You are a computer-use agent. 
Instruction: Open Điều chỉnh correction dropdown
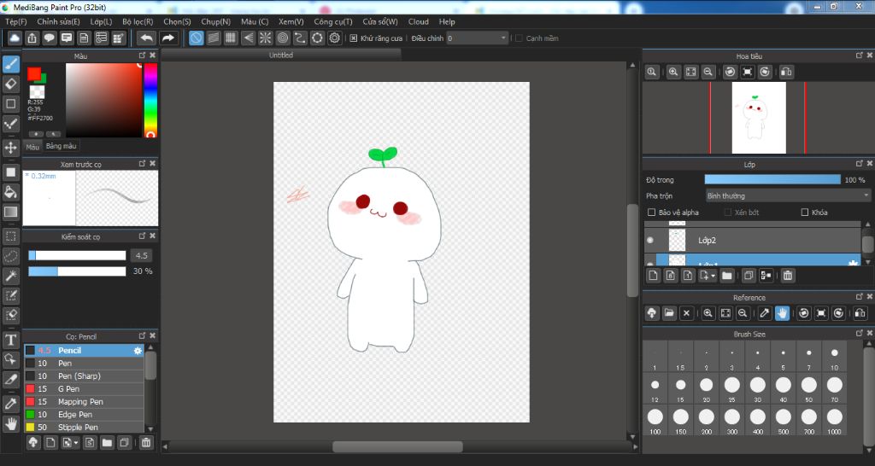point(477,38)
